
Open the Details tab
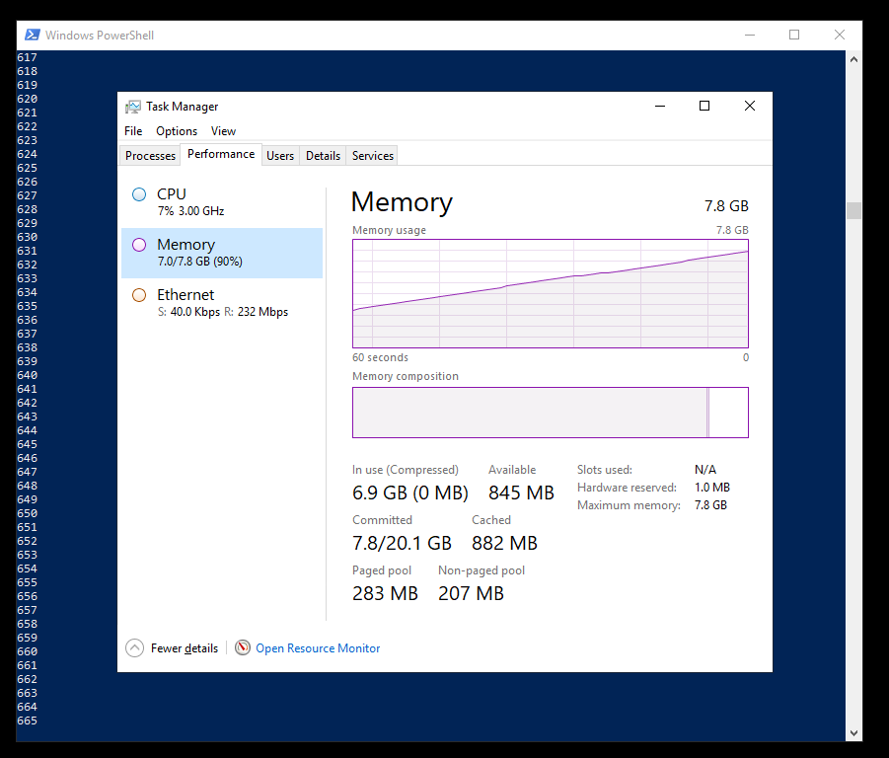point(324,155)
